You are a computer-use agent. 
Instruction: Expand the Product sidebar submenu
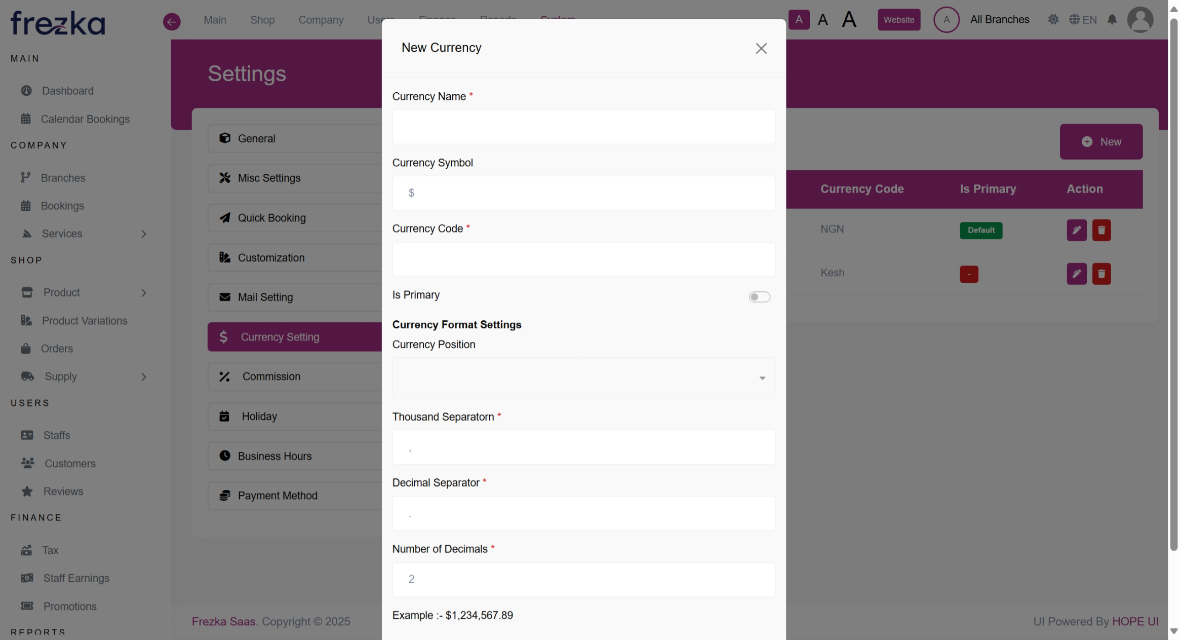(x=143, y=293)
